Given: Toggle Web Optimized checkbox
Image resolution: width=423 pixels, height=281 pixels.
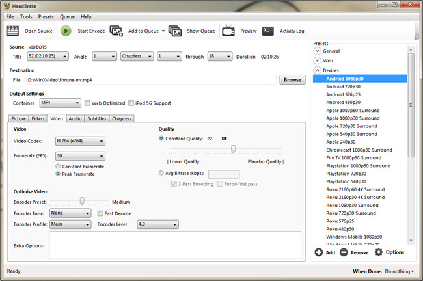Looking at the screenshot, I should pos(87,103).
